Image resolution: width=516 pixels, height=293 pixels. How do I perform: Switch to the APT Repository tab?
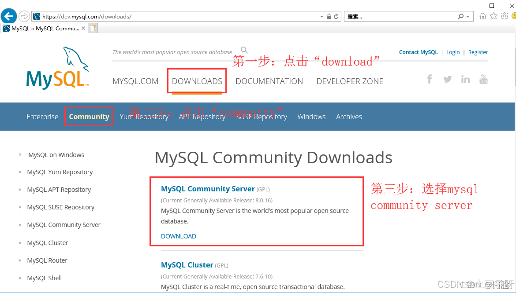point(202,117)
